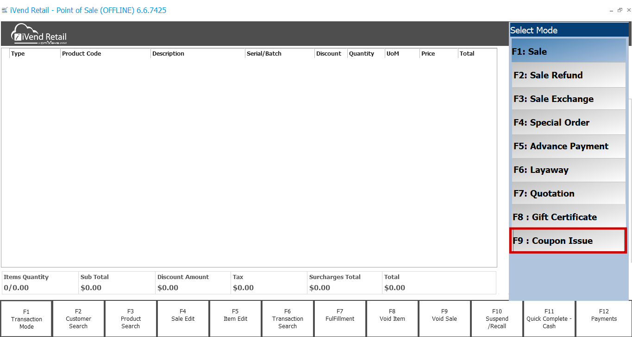Select F1: Sale mode
Screen dimensions: 632x337
pos(568,51)
